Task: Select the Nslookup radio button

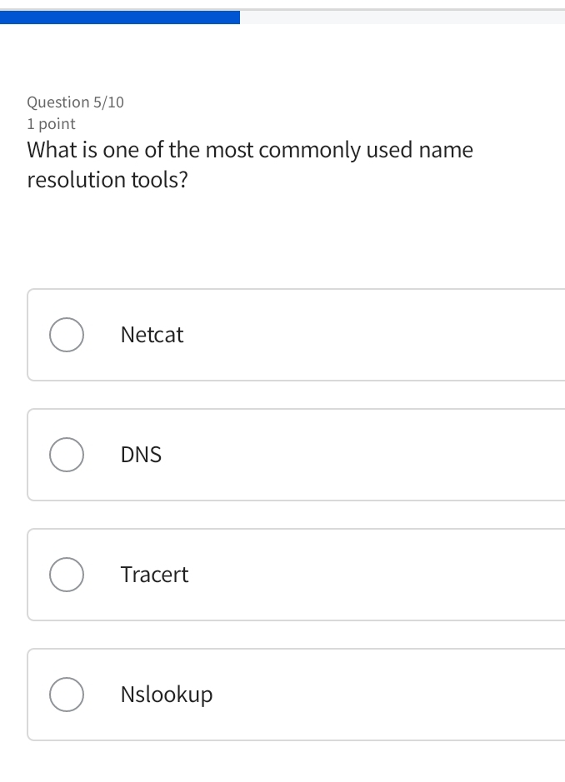Action: tap(66, 694)
